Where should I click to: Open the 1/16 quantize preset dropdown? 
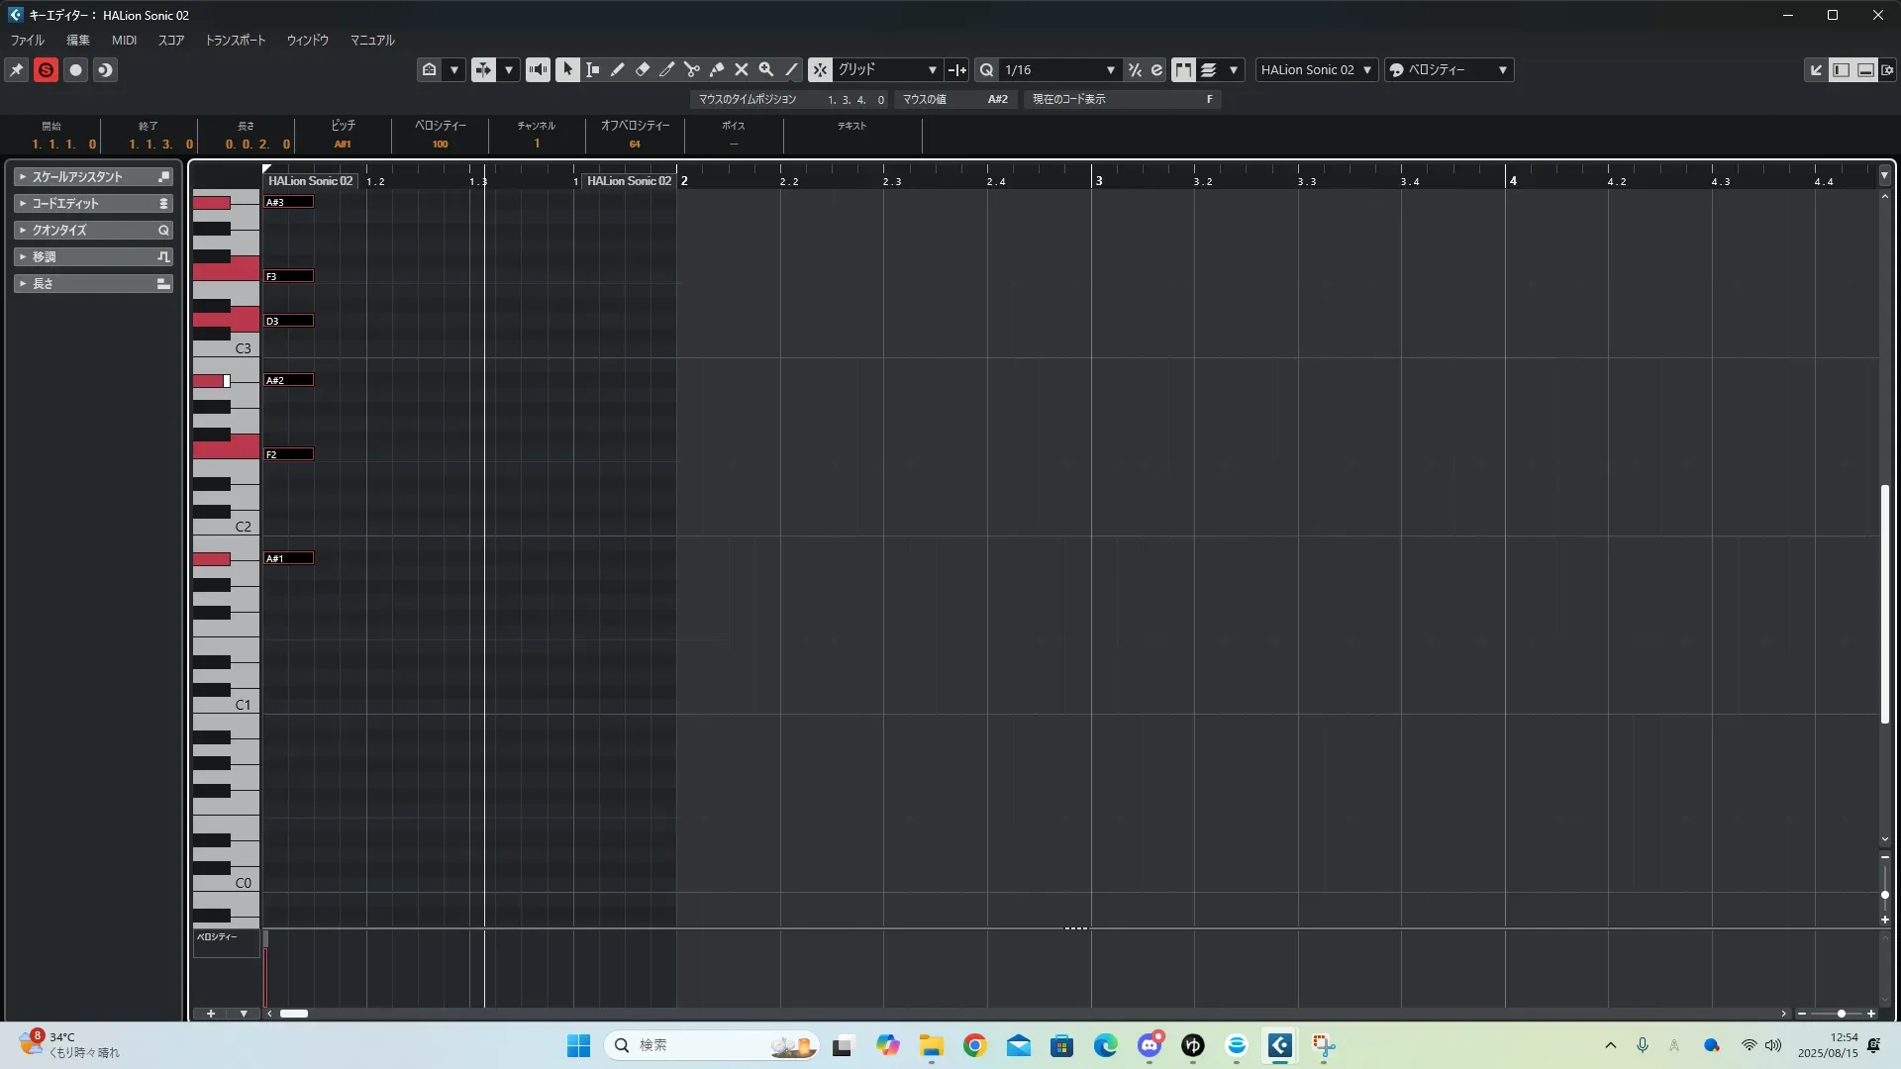1059,69
